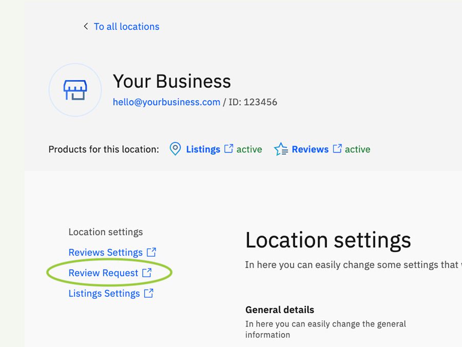Click the Reviews star icon
Viewport: 462px width, 347px height.
pyautogui.click(x=281, y=149)
